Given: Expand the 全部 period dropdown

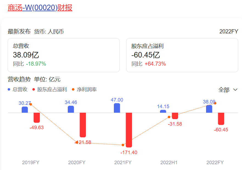Looking at the screenshot, I should [x=228, y=90].
